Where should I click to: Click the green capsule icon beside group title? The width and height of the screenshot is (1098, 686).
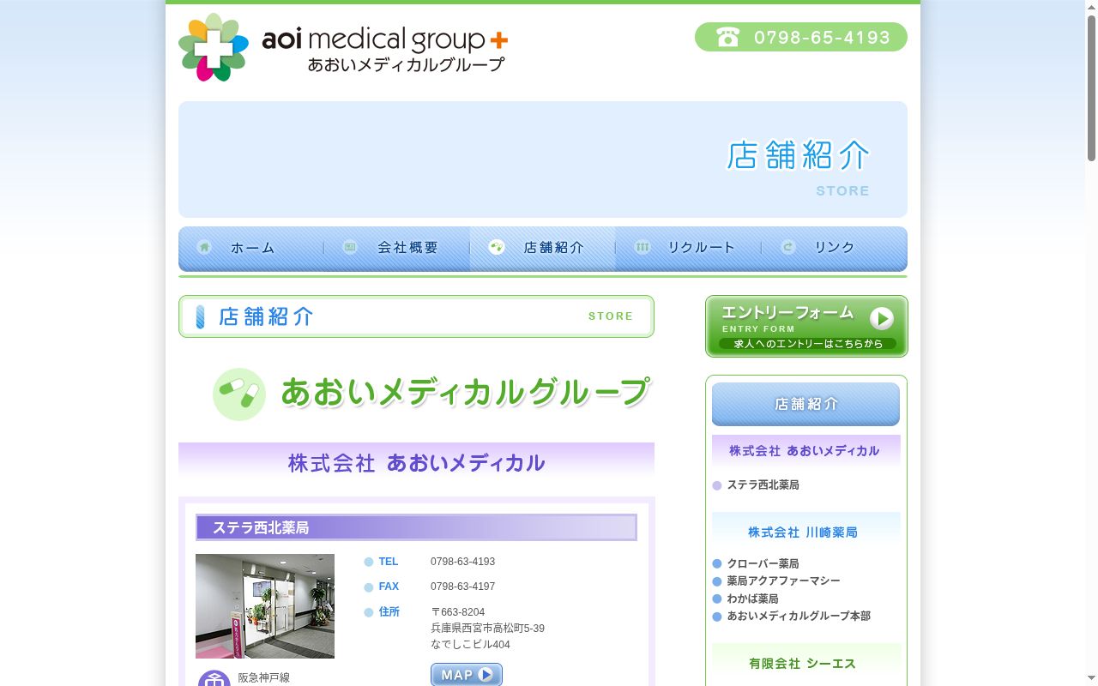pos(239,394)
